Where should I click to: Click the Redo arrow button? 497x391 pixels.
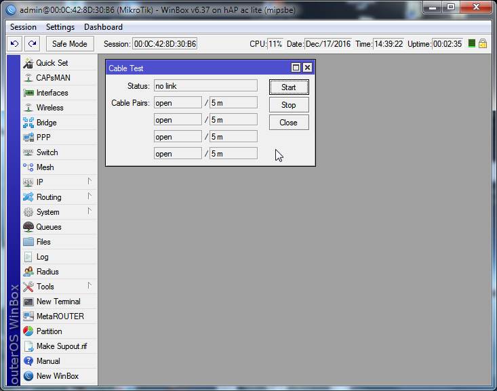click(x=32, y=44)
